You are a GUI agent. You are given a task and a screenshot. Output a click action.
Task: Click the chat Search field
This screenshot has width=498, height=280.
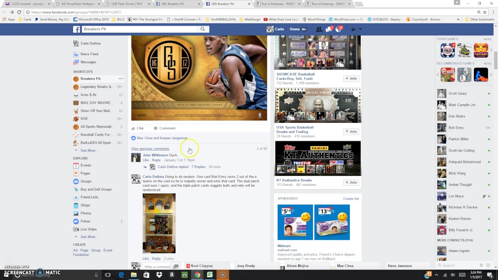[x=457, y=266]
